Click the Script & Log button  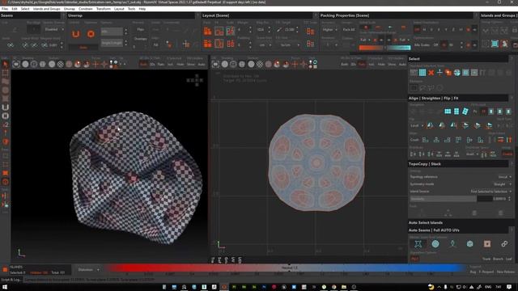pyautogui.click(x=11, y=280)
